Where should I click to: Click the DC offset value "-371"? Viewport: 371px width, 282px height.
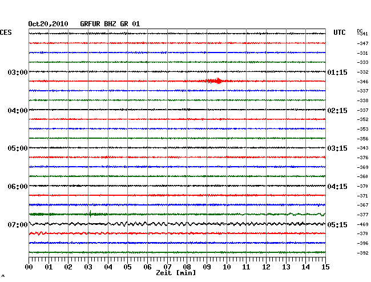click(x=362, y=196)
